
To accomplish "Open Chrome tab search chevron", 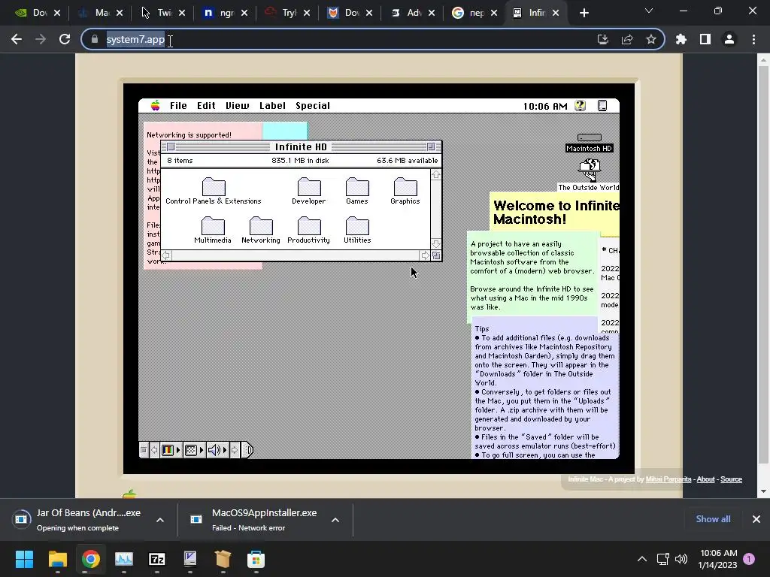I will click(x=649, y=11).
